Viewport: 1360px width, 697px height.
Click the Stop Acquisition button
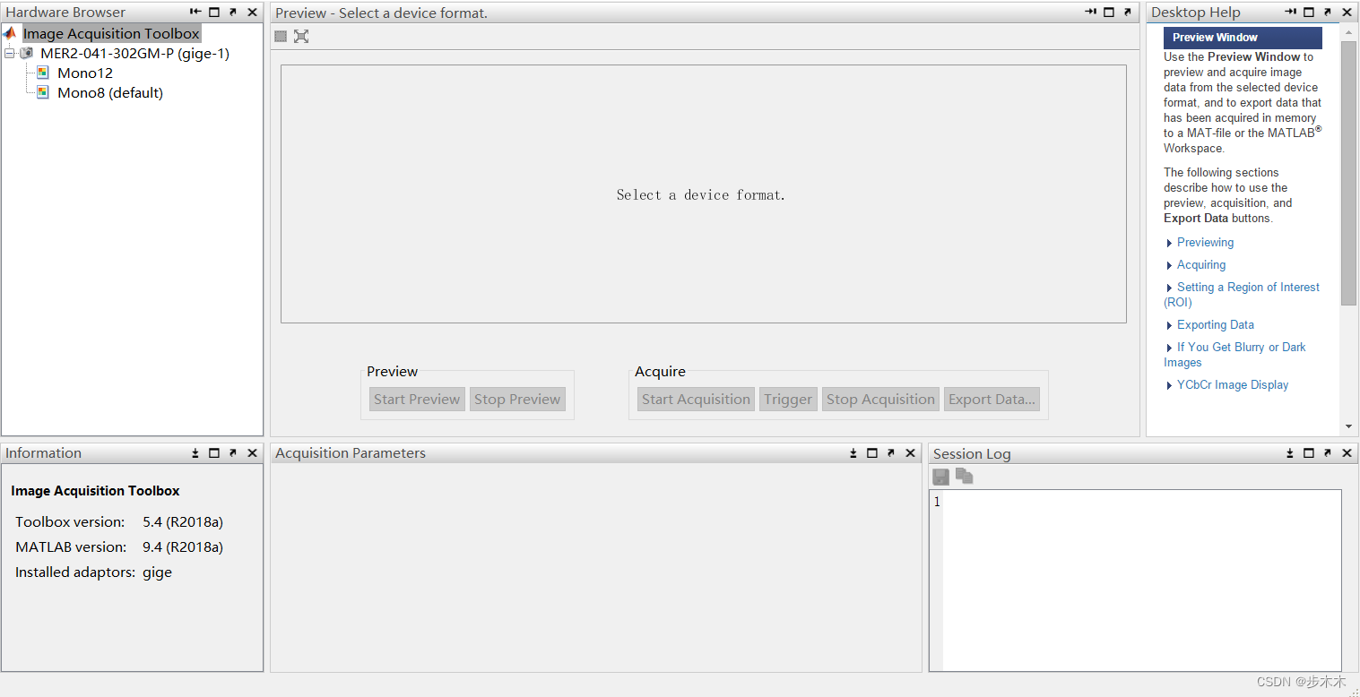[880, 400]
